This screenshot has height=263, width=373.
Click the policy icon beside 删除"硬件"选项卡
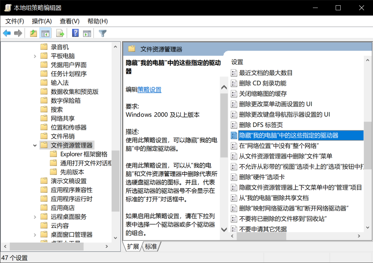(234, 177)
